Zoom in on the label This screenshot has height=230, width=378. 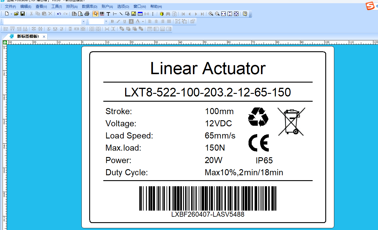pyautogui.click(x=211, y=14)
